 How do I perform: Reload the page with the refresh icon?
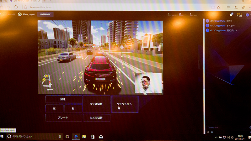(16, 7)
